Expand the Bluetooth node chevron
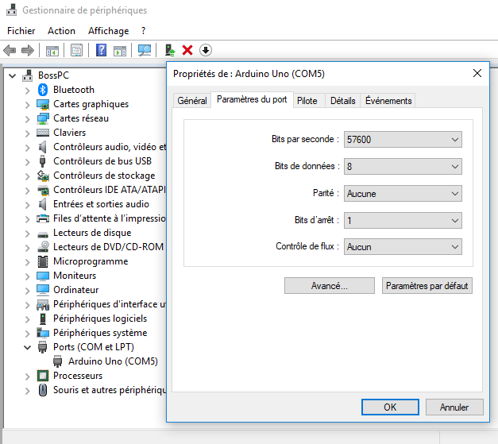This screenshot has height=444, width=498. [x=28, y=91]
